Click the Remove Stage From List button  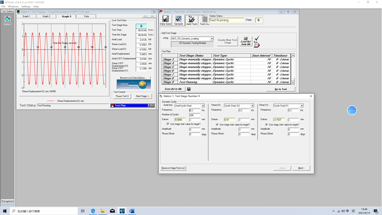coord(173,168)
